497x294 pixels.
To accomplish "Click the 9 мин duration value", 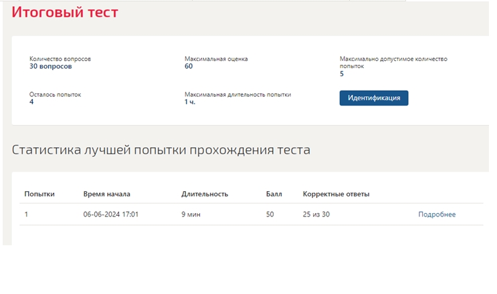I will [191, 214].
